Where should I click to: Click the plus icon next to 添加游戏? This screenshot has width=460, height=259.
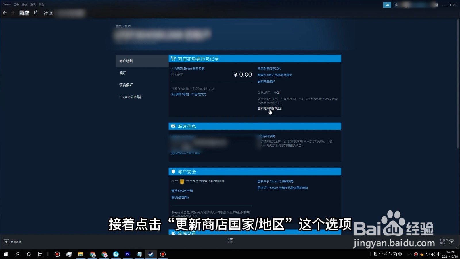coord(6,242)
